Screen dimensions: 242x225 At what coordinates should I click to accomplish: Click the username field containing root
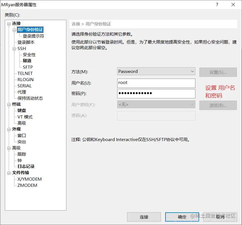tap(156, 83)
